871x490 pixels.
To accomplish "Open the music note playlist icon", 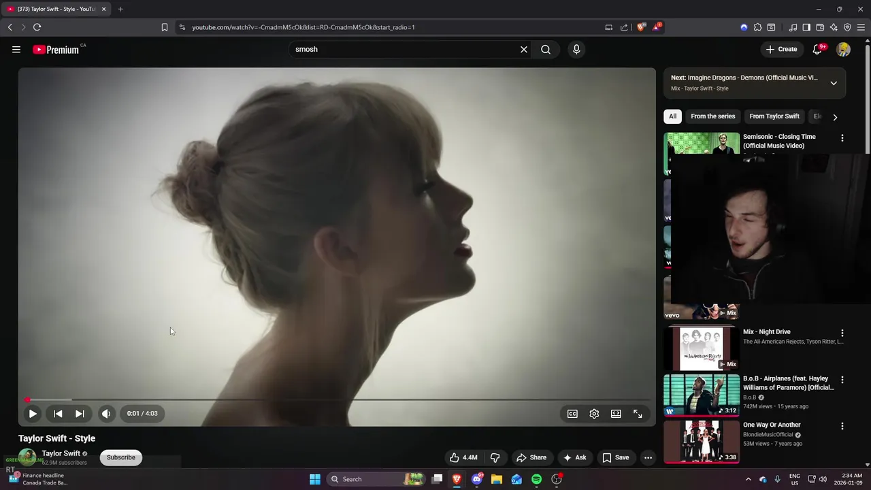I will pos(793,27).
